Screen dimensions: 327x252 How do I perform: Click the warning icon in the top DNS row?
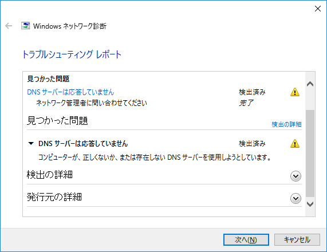coord(295,92)
